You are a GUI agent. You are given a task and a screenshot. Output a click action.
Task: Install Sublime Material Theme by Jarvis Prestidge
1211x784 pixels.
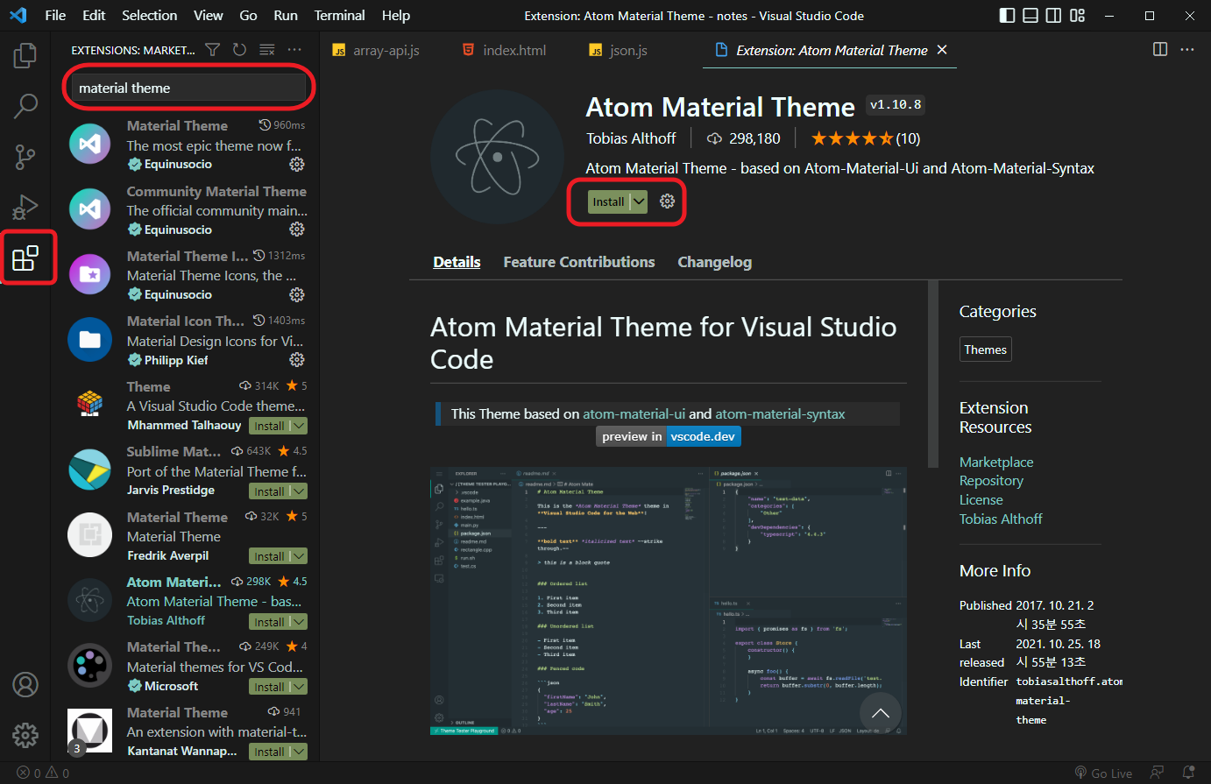[270, 491]
